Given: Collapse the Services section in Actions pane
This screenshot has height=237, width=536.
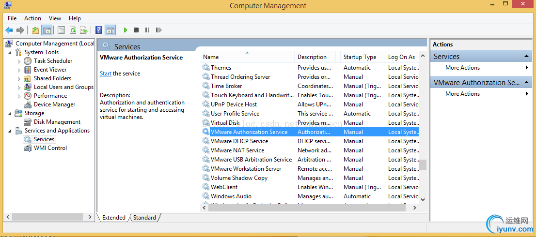Looking at the screenshot, I should 527,57.
